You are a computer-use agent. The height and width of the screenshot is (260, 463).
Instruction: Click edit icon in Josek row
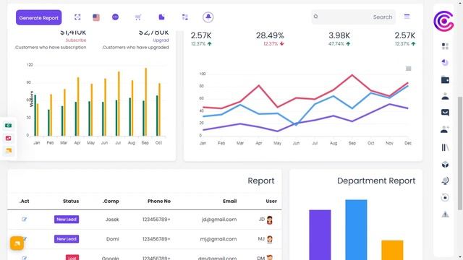(24, 219)
